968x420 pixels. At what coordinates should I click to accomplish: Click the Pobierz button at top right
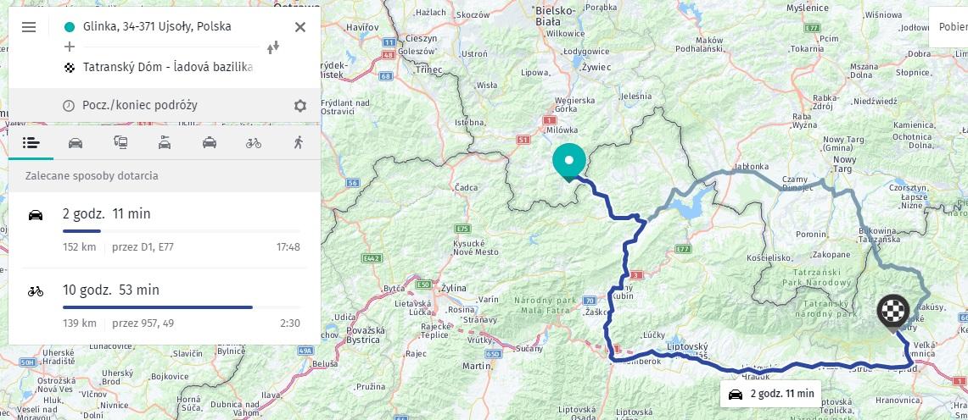(x=950, y=26)
